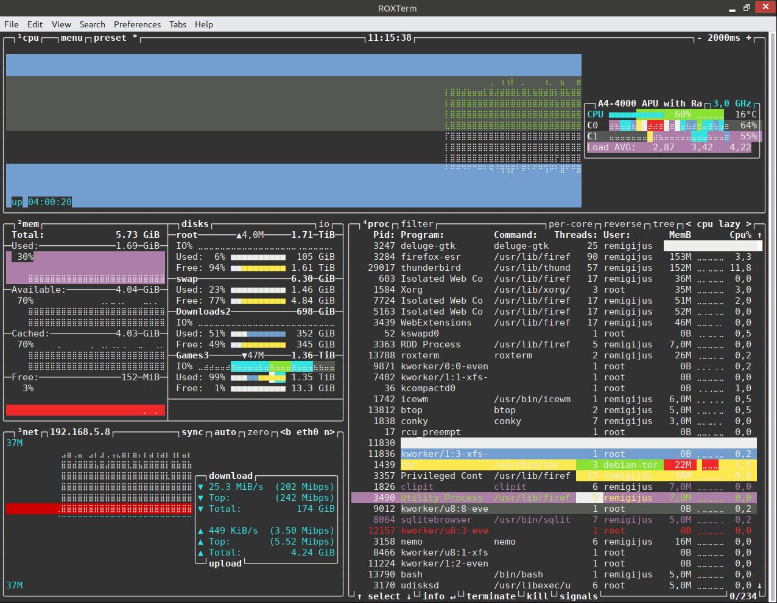Click the down arrow beside select
The image size is (777, 603).
tap(409, 596)
